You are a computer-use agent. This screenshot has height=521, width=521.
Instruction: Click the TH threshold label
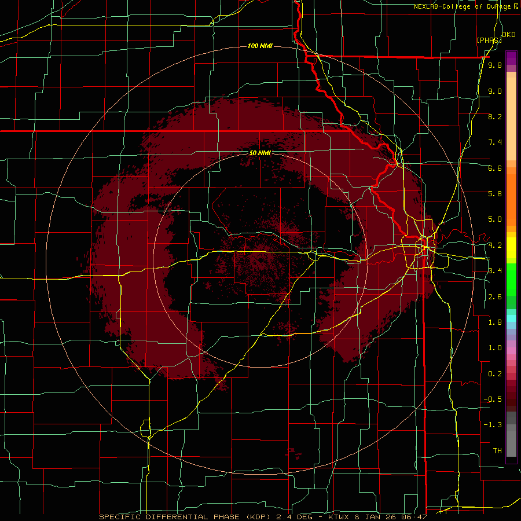point(497,451)
